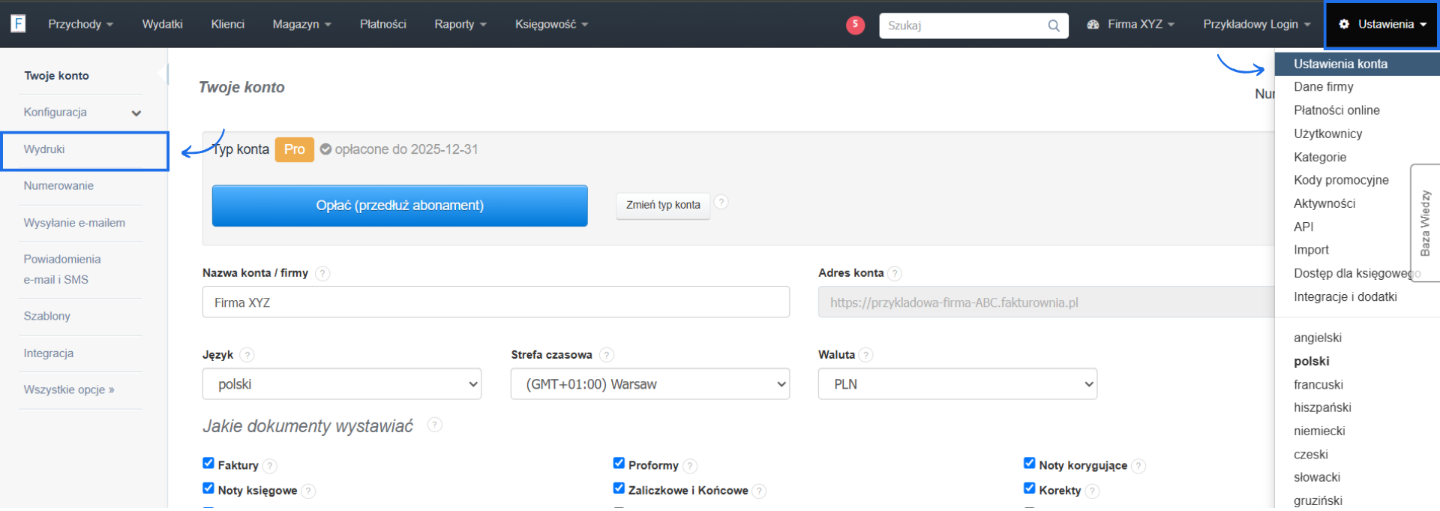Open the Wydruki sidebar item
The width and height of the screenshot is (1440, 511).
44,149
